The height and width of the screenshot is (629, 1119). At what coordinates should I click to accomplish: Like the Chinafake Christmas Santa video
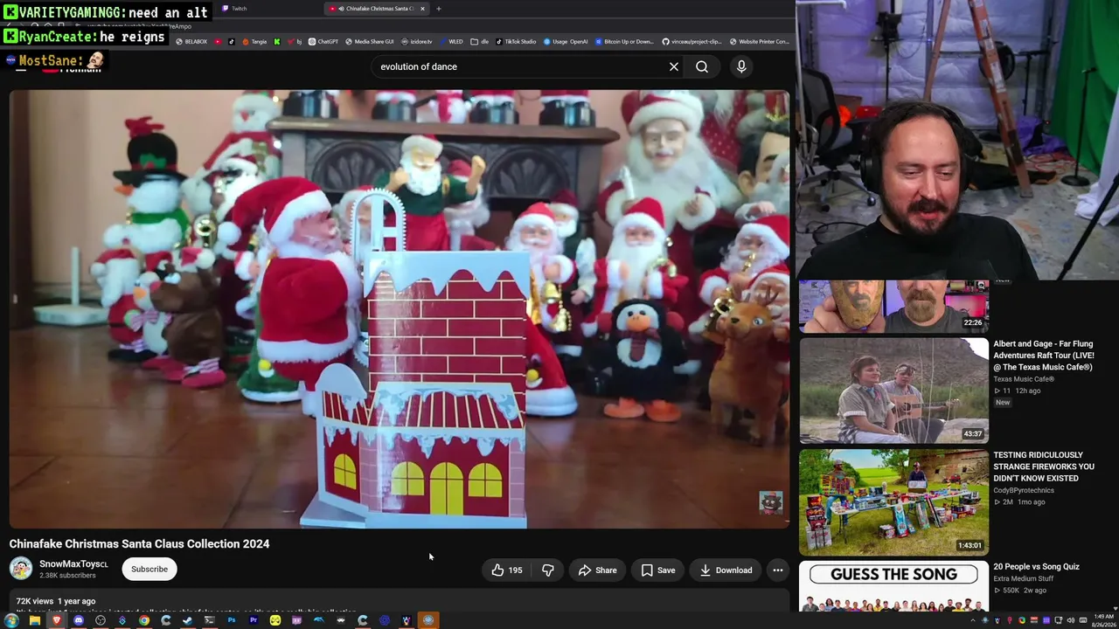pyautogui.click(x=507, y=570)
